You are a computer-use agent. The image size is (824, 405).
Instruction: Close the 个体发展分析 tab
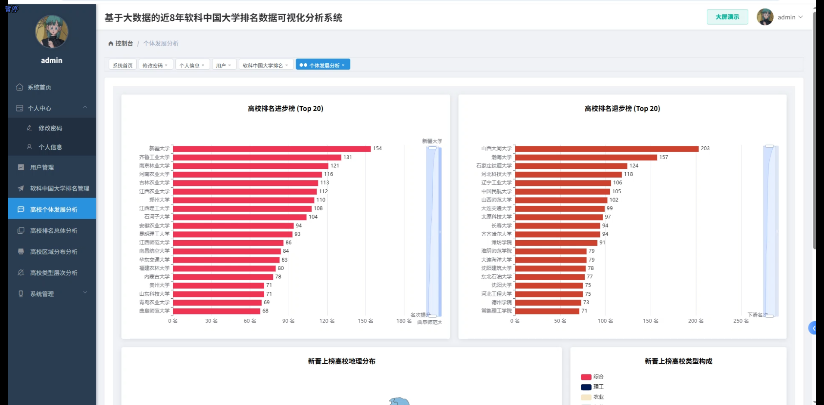343,65
